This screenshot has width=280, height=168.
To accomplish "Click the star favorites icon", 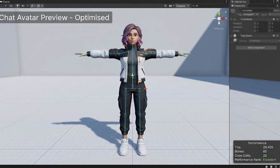I will click(x=165, y=6).
